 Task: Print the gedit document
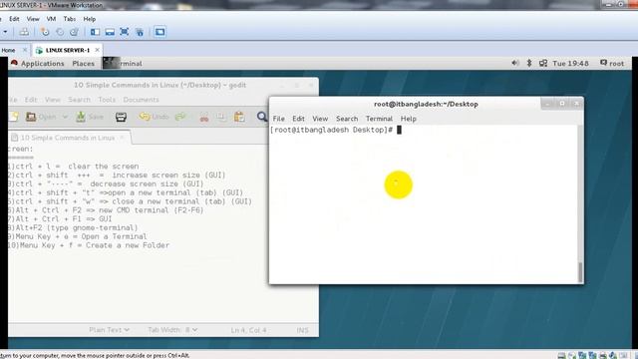(121, 118)
